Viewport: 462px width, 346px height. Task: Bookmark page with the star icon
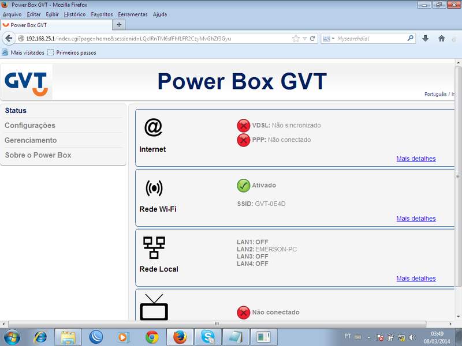(x=296, y=39)
